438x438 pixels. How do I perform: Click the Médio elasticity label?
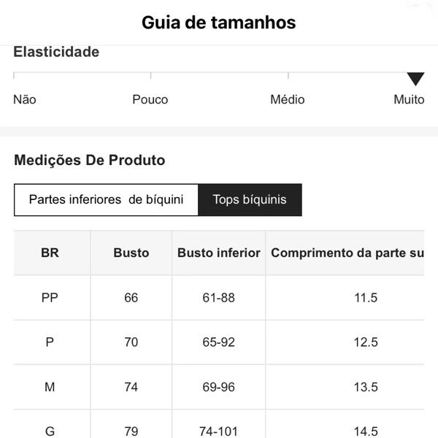(x=287, y=99)
